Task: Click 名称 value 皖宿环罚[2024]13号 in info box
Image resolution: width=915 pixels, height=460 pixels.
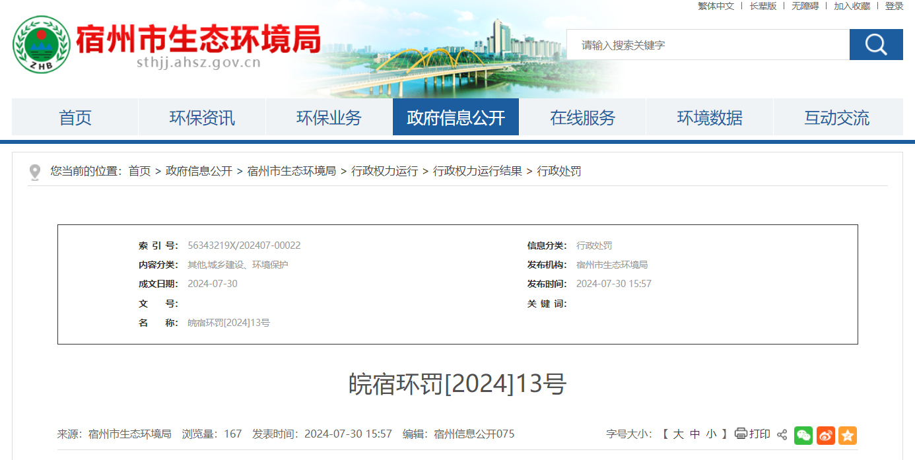Action: tap(228, 323)
